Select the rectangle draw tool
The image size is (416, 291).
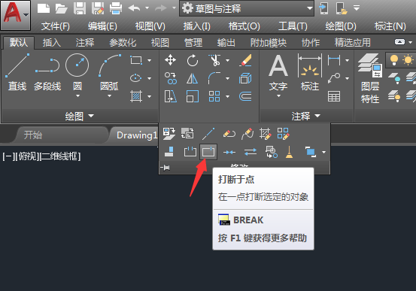(136, 60)
